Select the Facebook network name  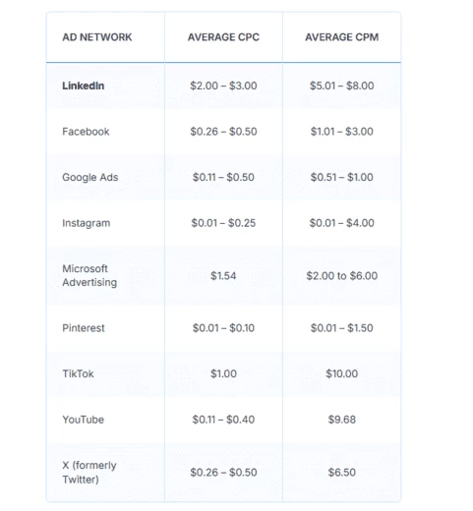[86, 132]
